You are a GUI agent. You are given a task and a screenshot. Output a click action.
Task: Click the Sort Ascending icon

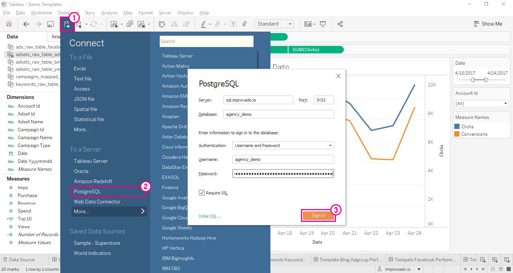coord(174,24)
